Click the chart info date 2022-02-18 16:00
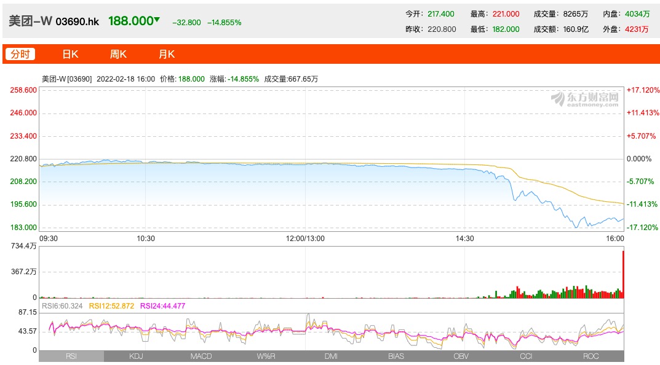Image resolution: width=660 pixels, height=365 pixels. [x=126, y=79]
